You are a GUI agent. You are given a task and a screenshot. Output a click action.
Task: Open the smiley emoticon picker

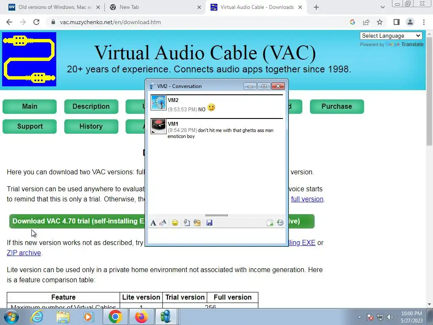(x=175, y=223)
